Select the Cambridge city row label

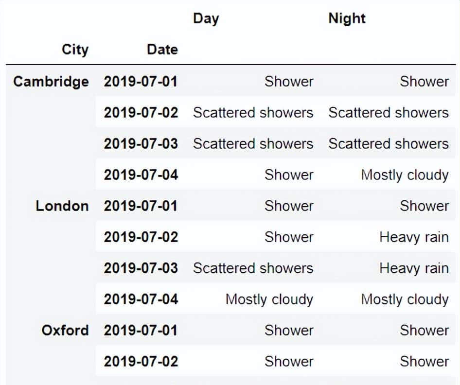(x=51, y=81)
